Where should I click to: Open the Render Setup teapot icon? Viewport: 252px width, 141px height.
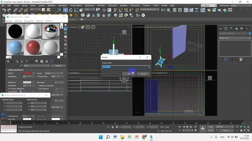tap(209, 10)
